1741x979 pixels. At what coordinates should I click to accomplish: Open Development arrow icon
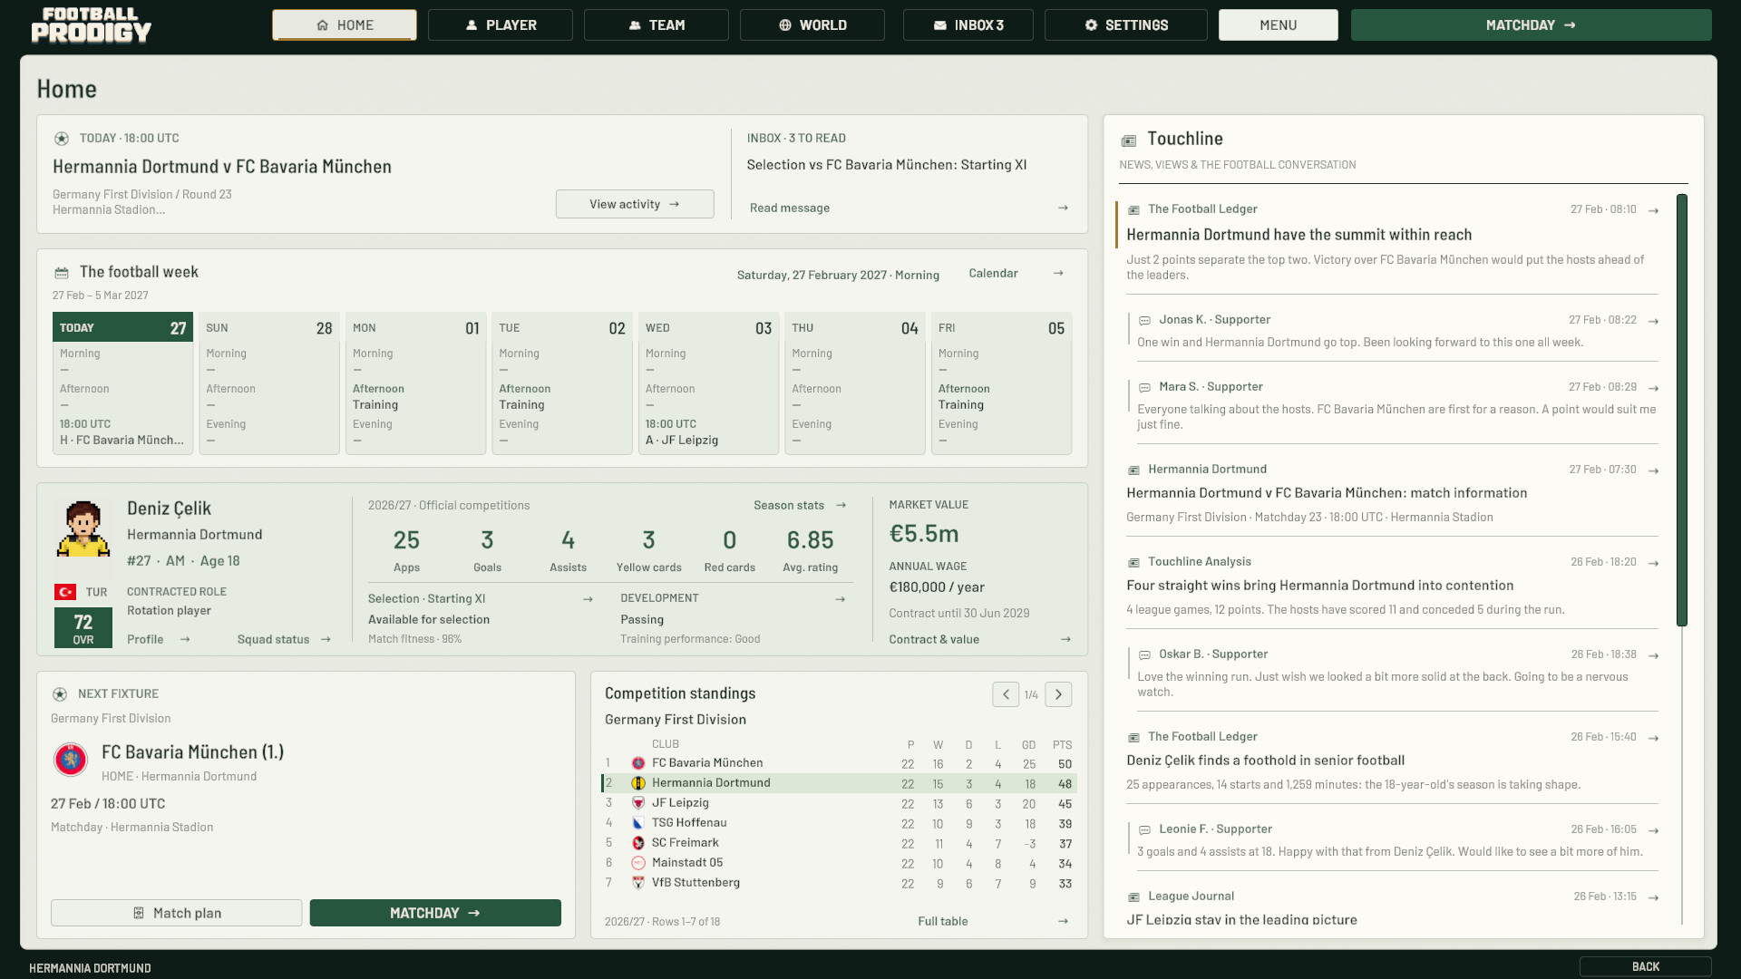(840, 598)
